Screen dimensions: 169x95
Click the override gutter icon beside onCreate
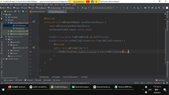tap(34, 22)
